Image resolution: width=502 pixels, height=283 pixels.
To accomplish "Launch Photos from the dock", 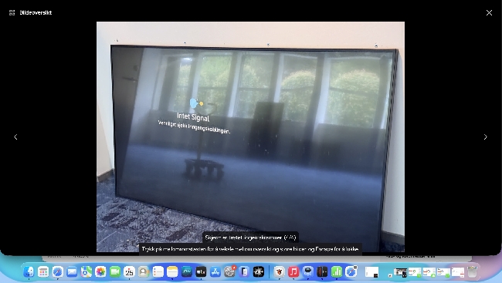I will coord(100,271).
